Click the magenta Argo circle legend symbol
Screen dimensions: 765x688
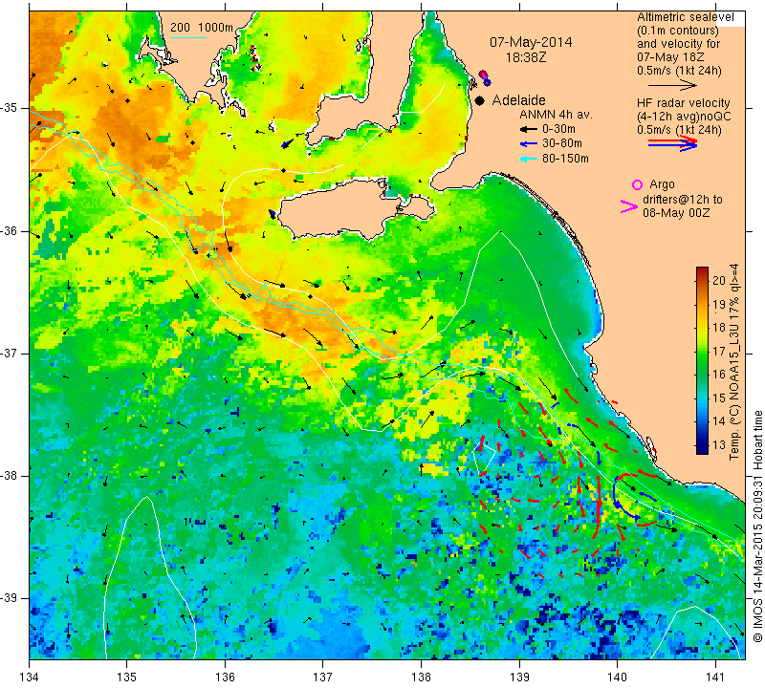click(637, 184)
